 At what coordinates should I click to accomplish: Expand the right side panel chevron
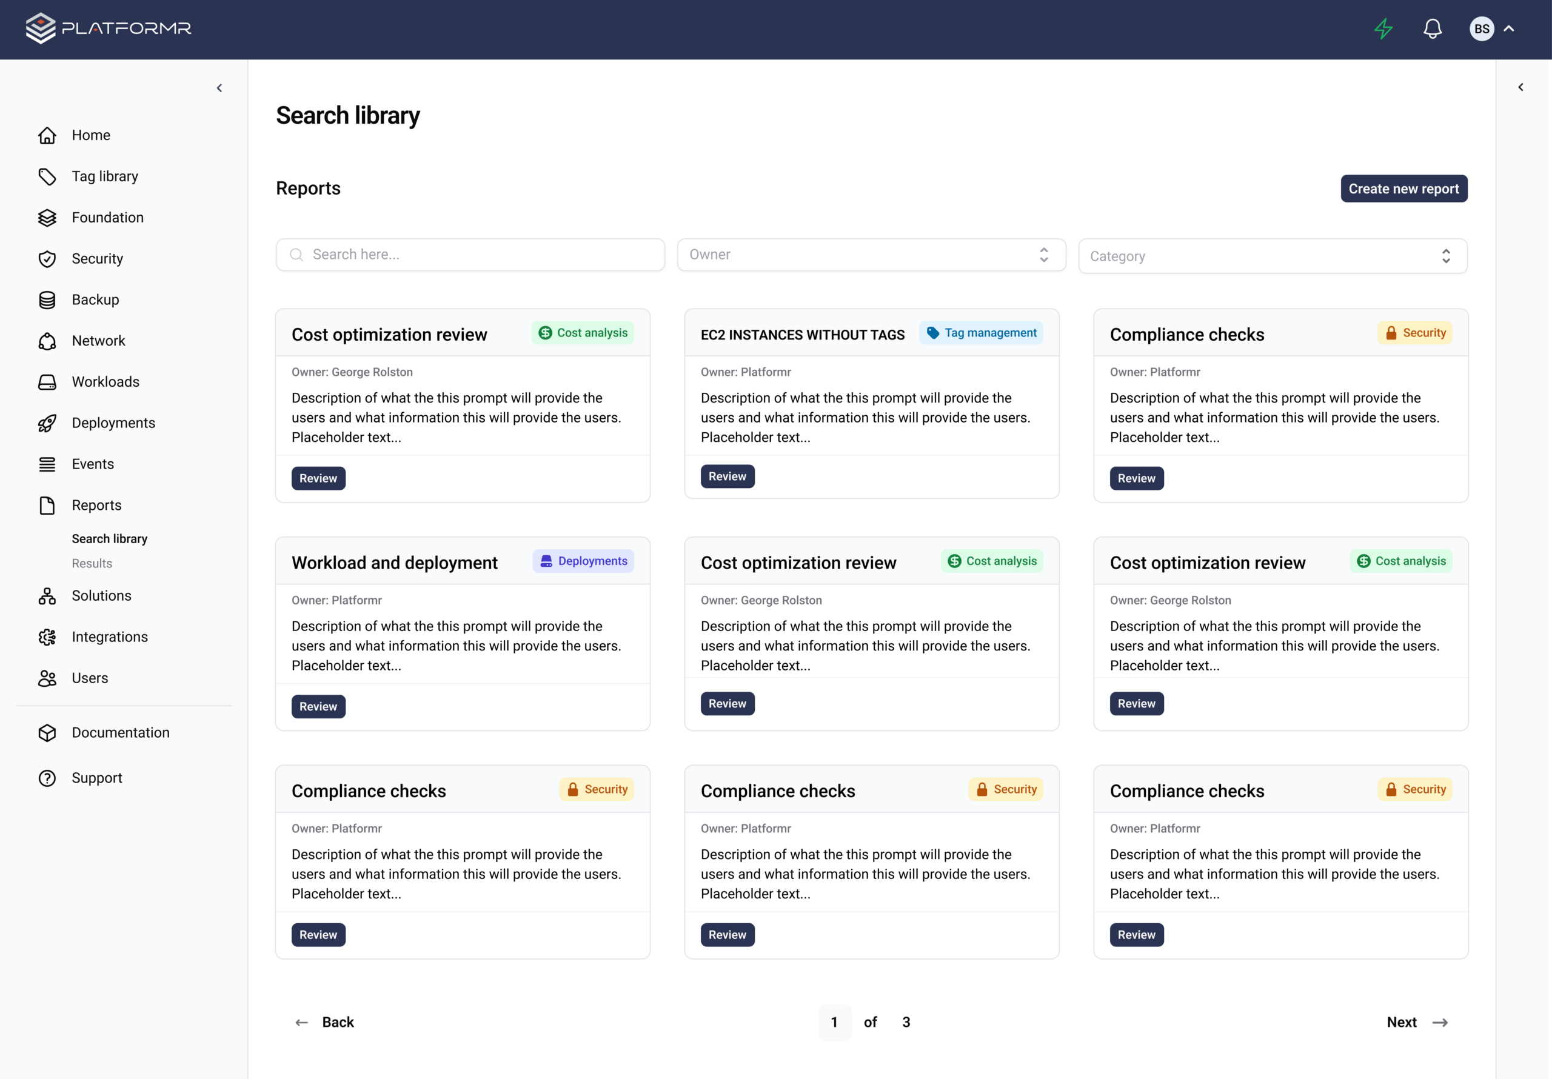(1520, 87)
